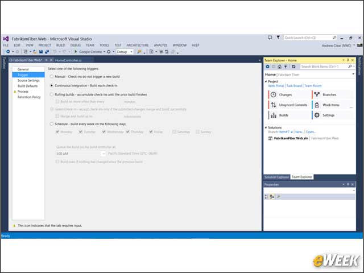Switch to the Solution Explorer tab
The width and height of the screenshot is (364, 273).
(276, 177)
